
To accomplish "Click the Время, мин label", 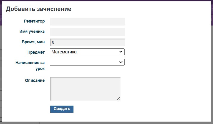I will tap(33, 42).
